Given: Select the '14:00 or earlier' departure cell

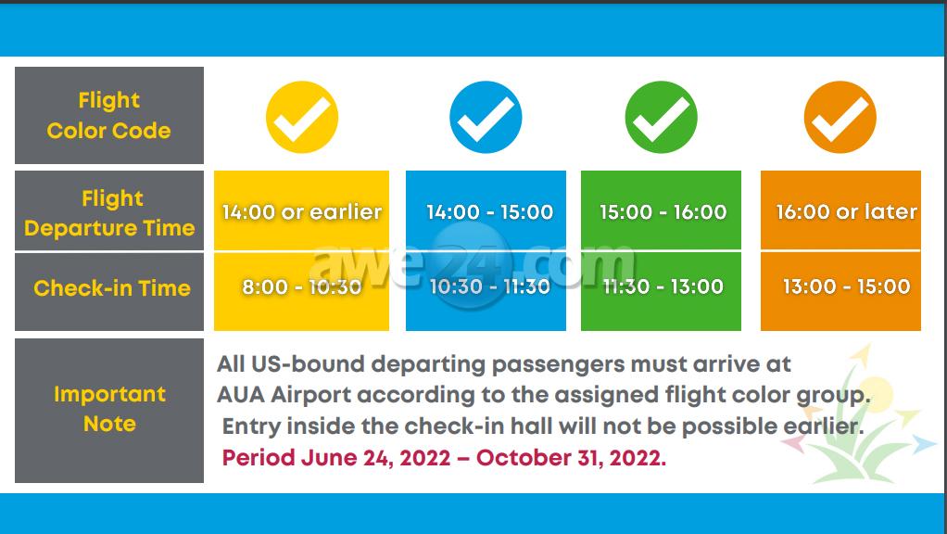Looking at the screenshot, I should click(301, 211).
